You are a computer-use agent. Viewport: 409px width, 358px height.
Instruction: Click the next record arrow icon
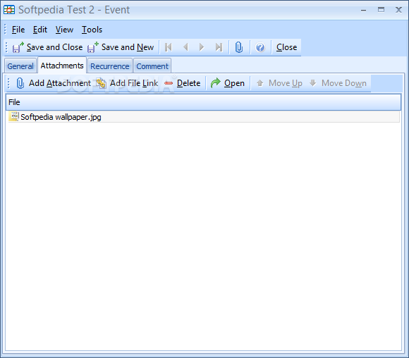point(202,47)
